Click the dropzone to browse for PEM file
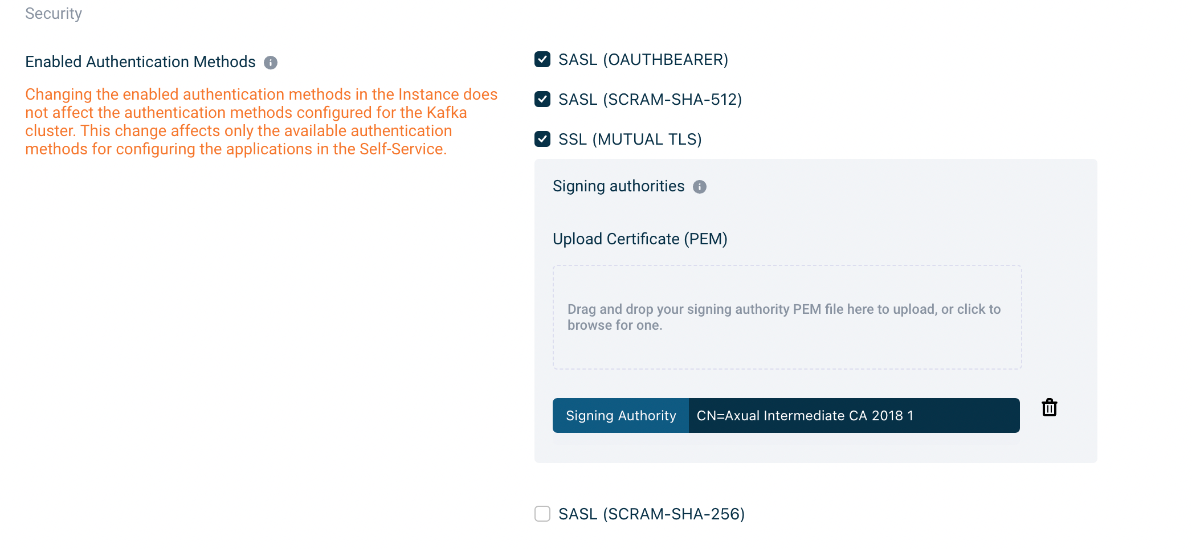This screenshot has width=1192, height=549. coord(786,317)
